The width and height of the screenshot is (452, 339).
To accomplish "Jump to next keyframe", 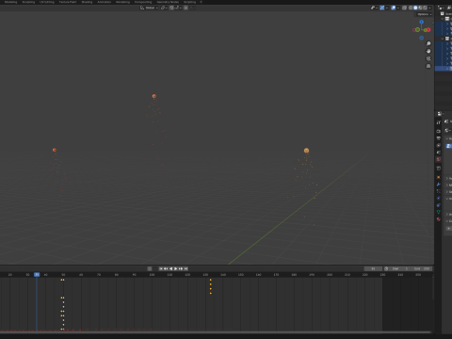I will pos(181,268).
